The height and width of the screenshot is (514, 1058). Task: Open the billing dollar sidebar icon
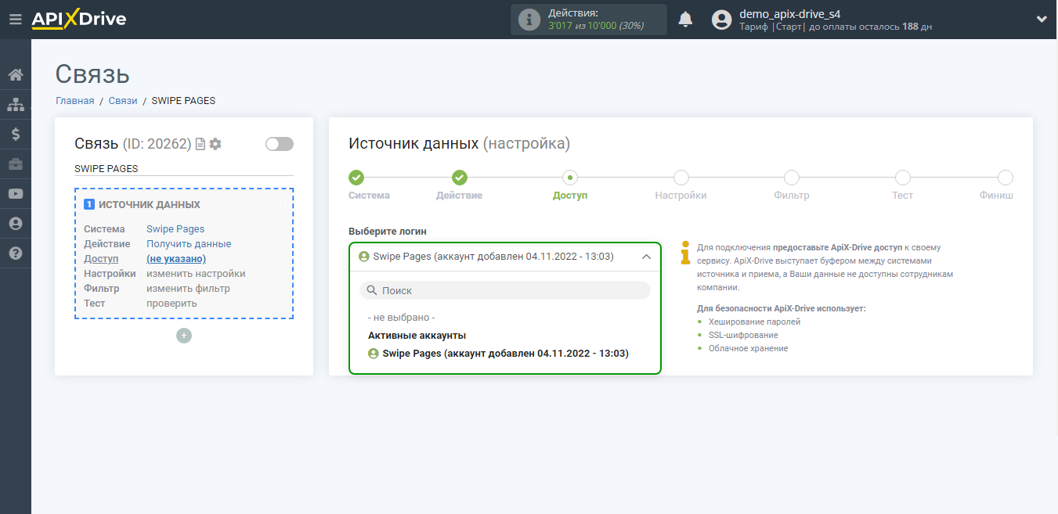(16, 135)
